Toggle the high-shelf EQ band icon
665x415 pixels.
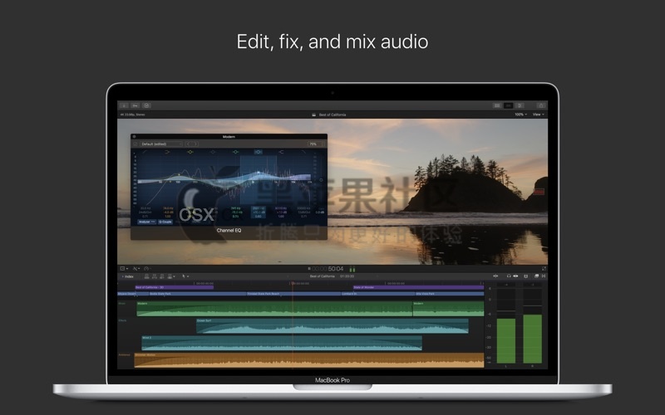click(281, 152)
